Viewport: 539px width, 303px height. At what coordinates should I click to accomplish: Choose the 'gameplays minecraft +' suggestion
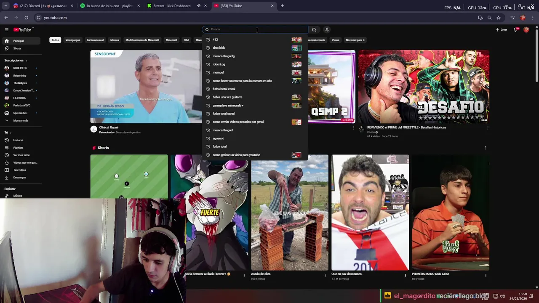[255, 105]
